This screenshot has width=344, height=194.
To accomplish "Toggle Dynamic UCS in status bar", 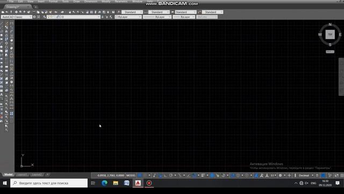I will click(x=233, y=175).
